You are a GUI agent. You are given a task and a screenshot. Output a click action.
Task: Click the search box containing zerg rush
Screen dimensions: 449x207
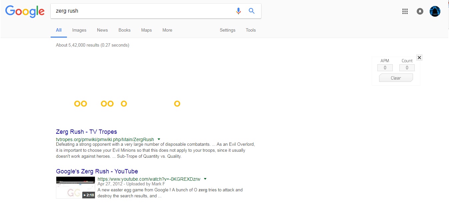coord(143,11)
